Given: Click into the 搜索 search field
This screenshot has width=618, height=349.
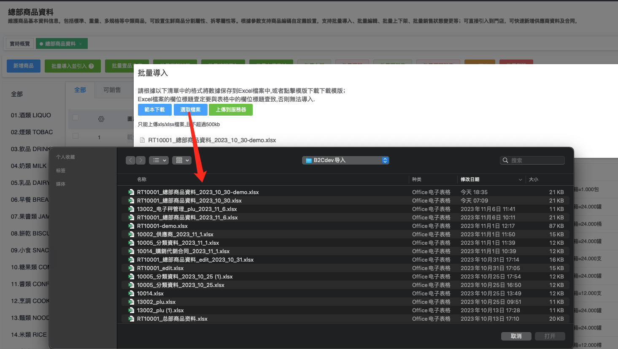Looking at the screenshot, I should [x=536, y=160].
